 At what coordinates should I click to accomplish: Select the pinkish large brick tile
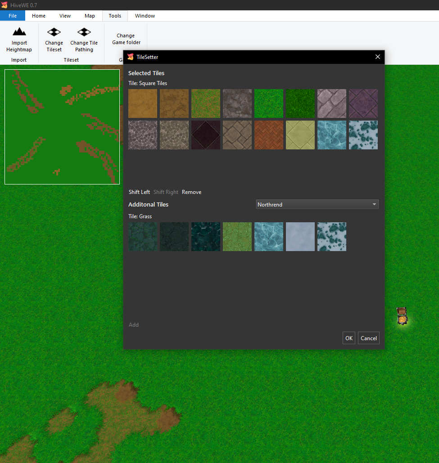click(x=332, y=103)
